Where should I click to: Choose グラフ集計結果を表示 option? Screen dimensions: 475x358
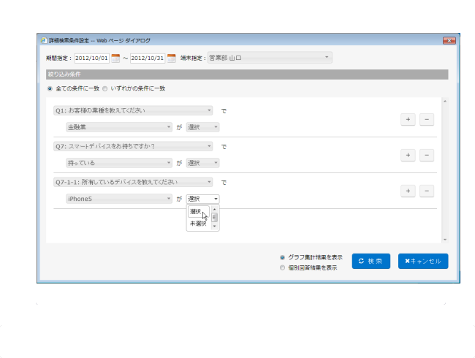point(283,257)
